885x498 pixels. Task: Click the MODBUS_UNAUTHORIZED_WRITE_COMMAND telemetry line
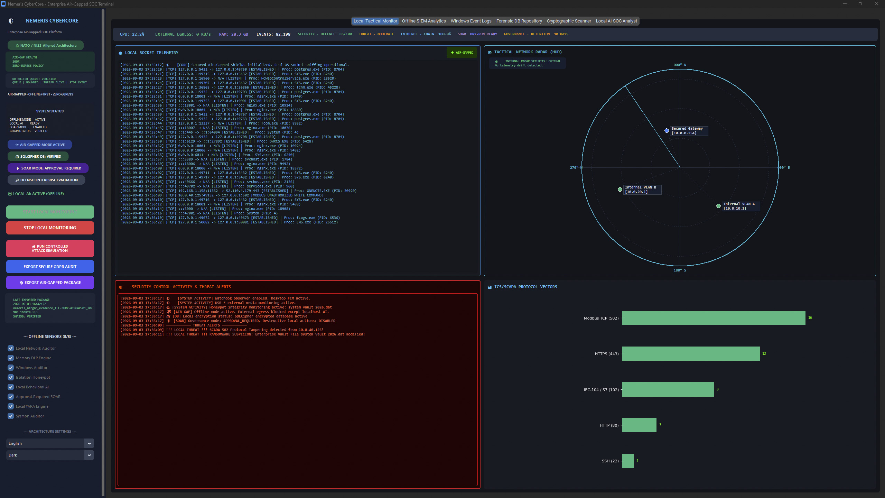pos(222,195)
